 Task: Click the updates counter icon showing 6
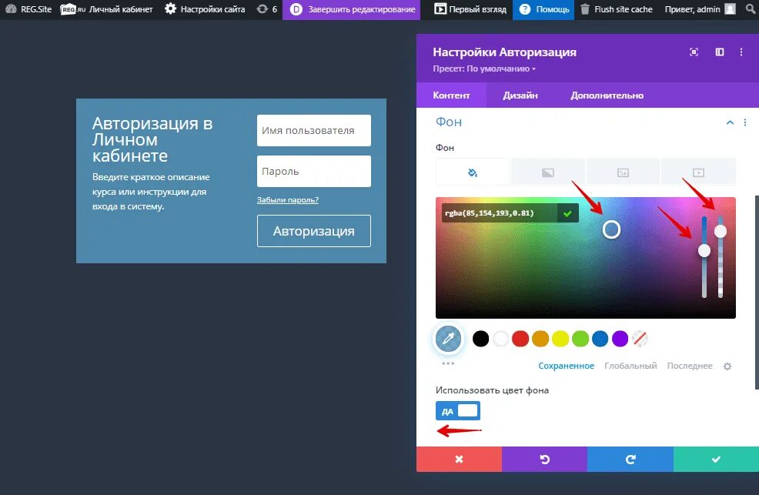(x=266, y=9)
